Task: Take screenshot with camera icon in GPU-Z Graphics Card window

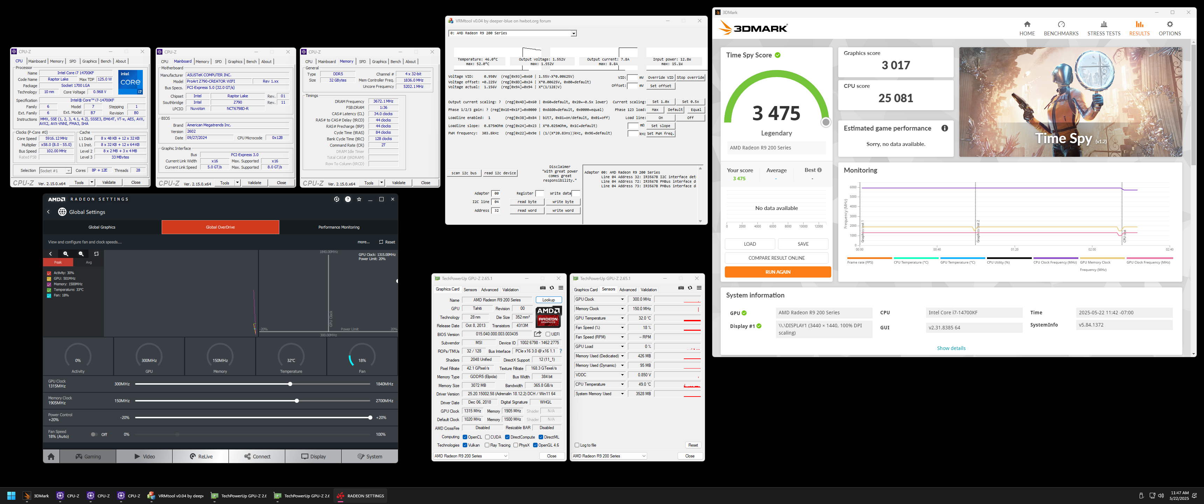Action: (542, 288)
